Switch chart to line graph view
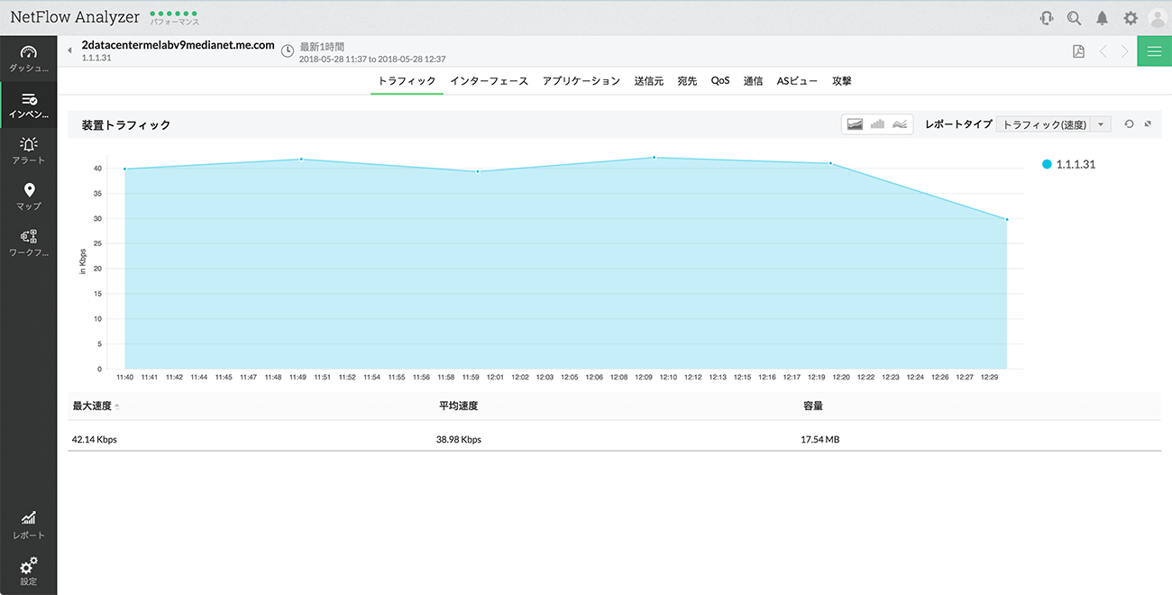The height and width of the screenshot is (595, 1172). pos(899,124)
